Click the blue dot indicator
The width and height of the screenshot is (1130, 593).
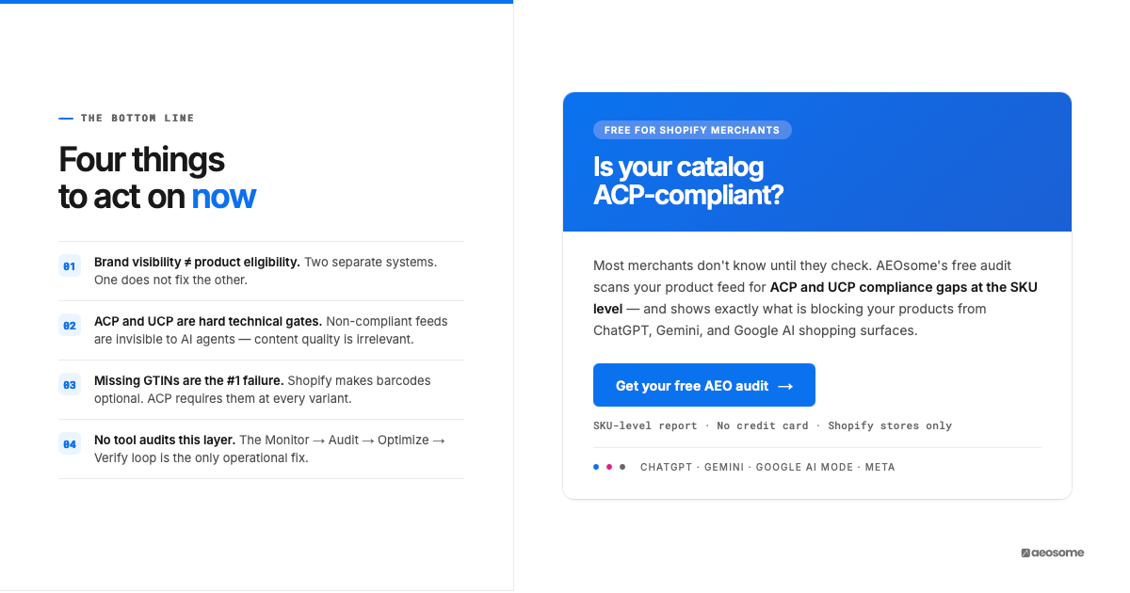click(596, 467)
